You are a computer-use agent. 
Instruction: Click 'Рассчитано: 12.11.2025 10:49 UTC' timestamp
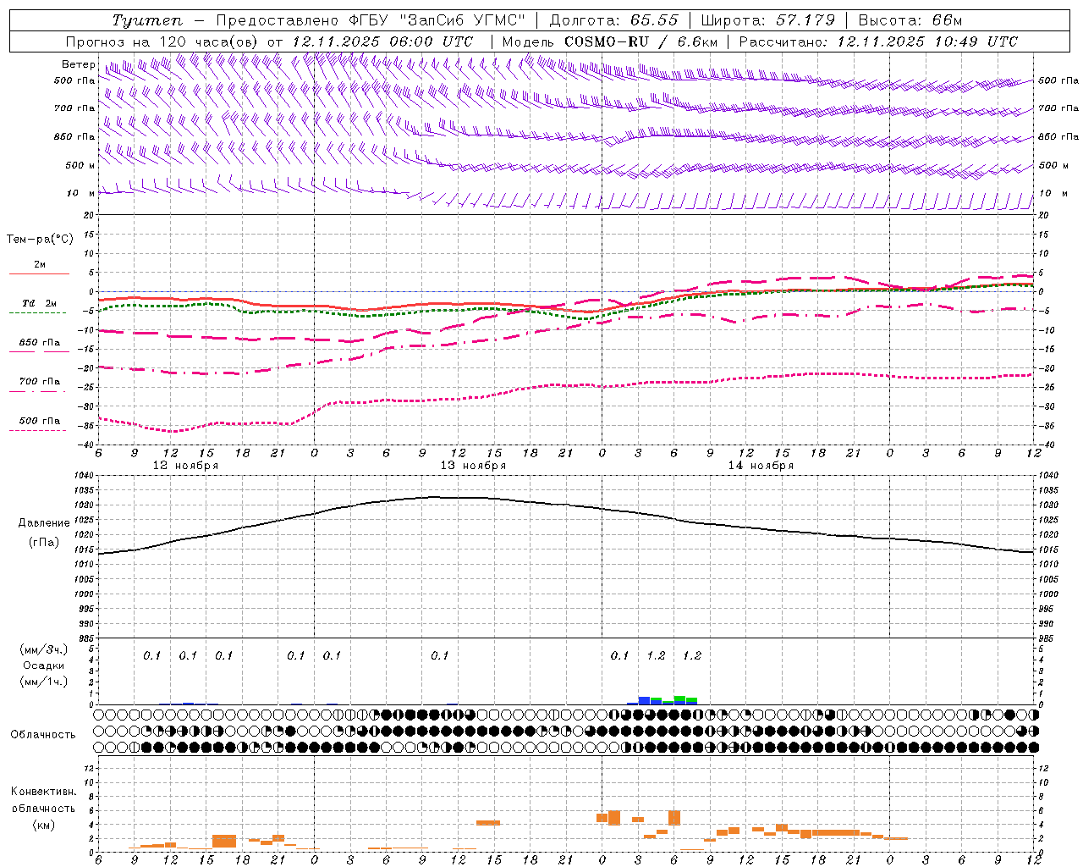[x=878, y=41]
